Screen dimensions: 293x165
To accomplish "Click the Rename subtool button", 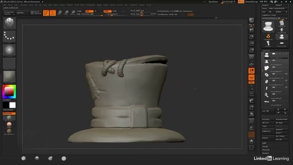I will pos(268,119).
